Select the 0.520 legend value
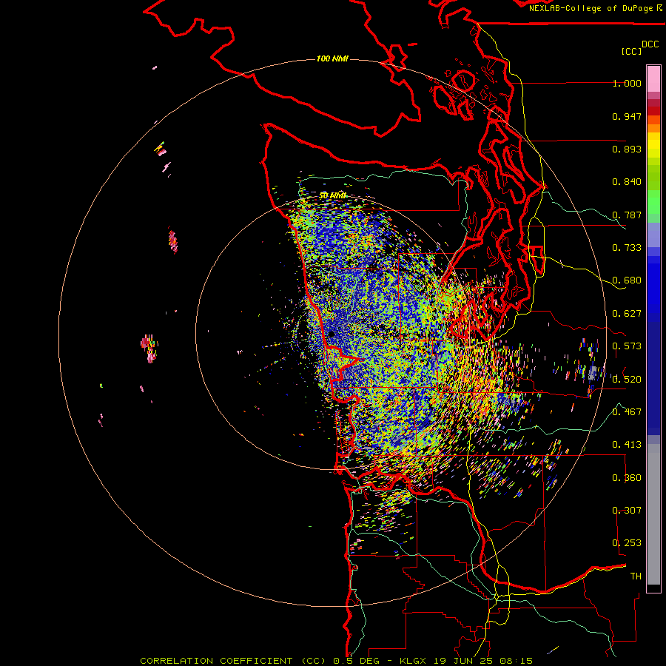Image resolution: width=666 pixels, height=666 pixels. tap(627, 379)
